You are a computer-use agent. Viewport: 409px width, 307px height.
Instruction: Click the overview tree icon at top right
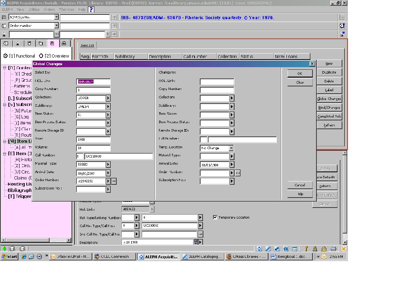coord(342,17)
